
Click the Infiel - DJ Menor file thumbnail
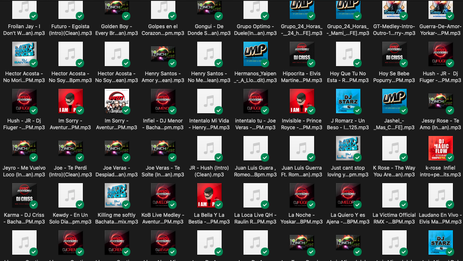coord(163,101)
